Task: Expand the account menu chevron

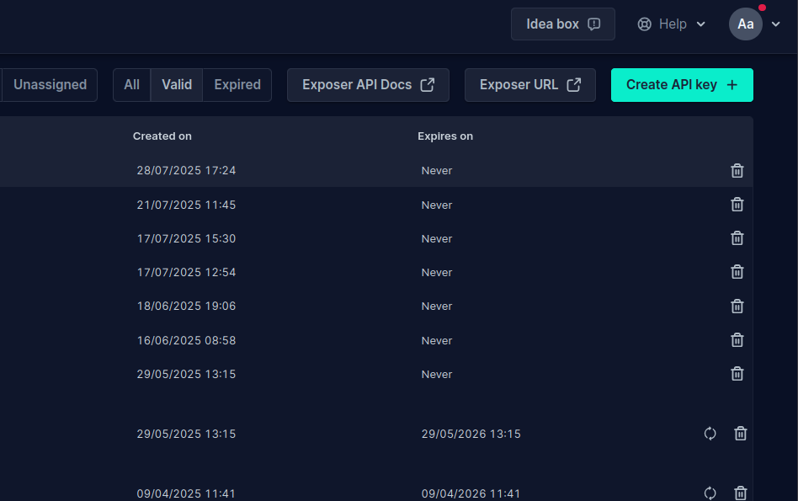Action: (x=775, y=24)
